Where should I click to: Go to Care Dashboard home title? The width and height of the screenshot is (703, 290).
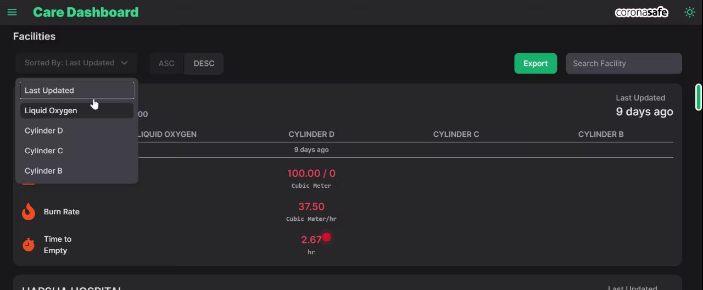(x=86, y=12)
